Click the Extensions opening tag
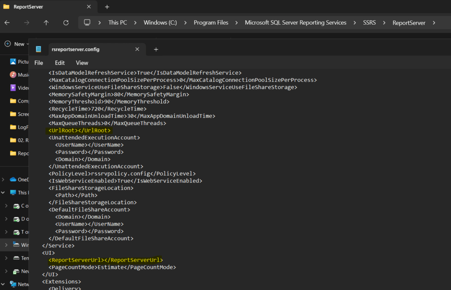 point(62,282)
